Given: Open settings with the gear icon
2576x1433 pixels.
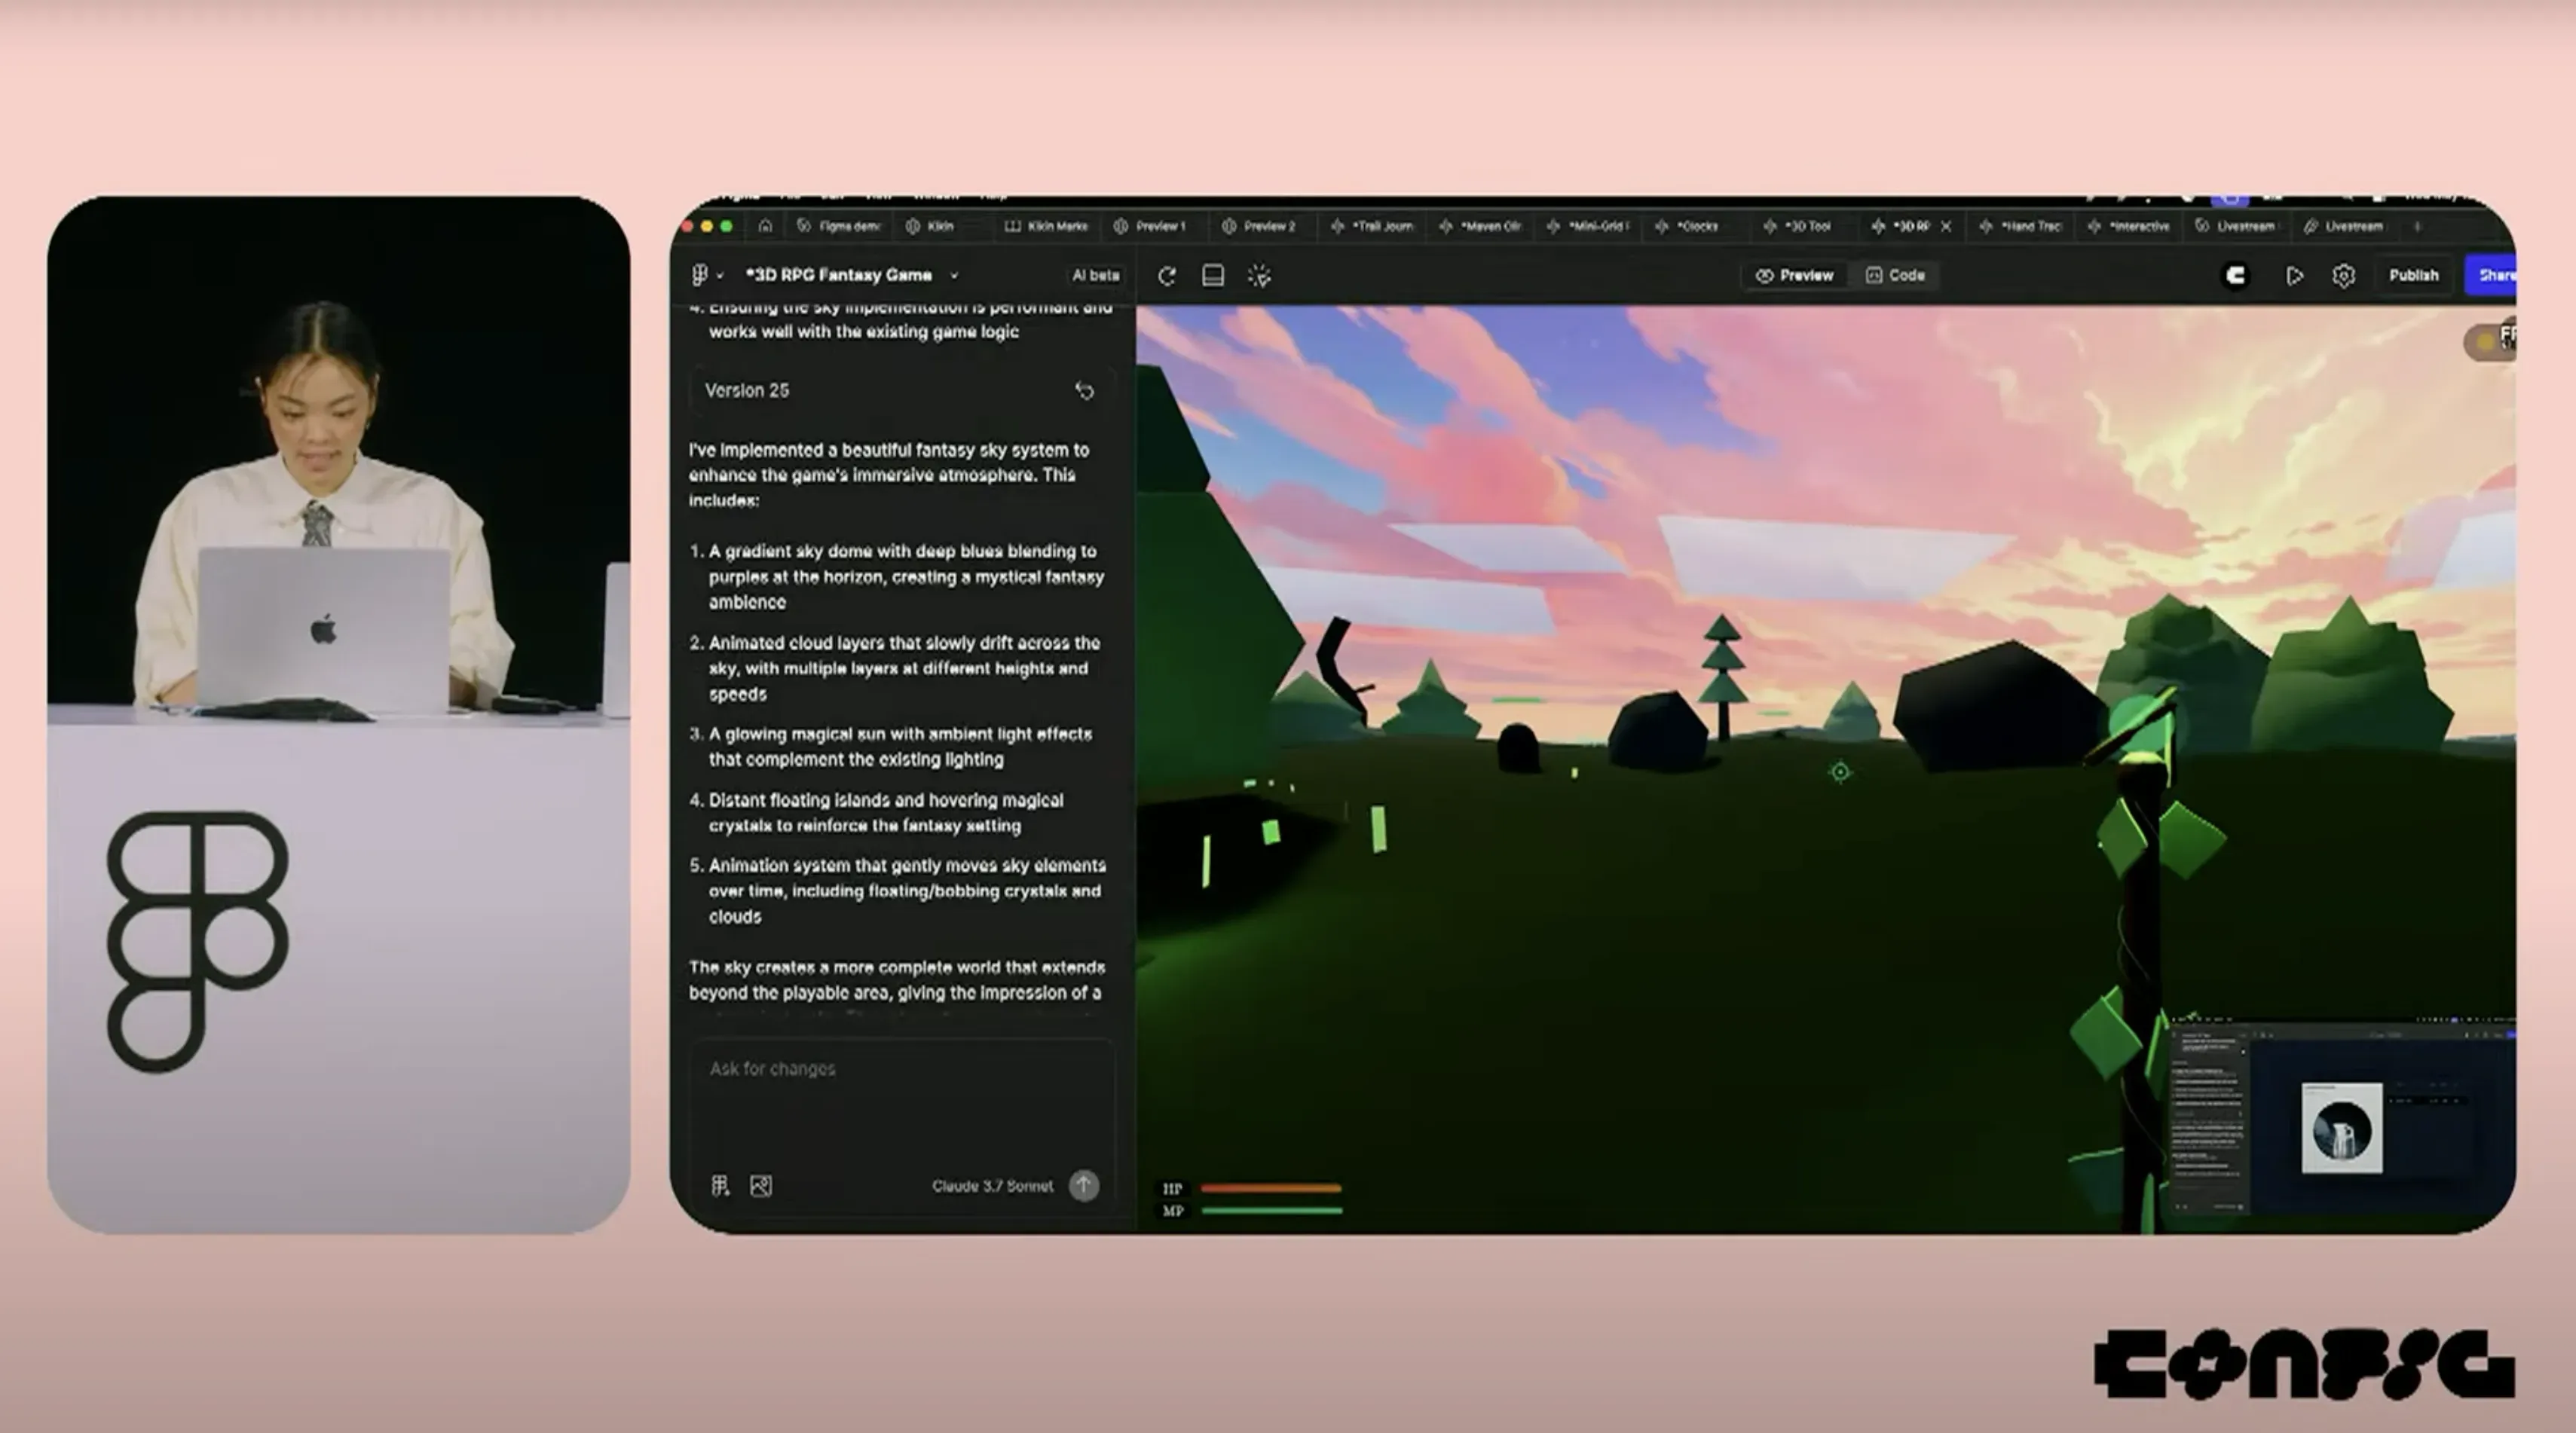Looking at the screenshot, I should (2343, 276).
